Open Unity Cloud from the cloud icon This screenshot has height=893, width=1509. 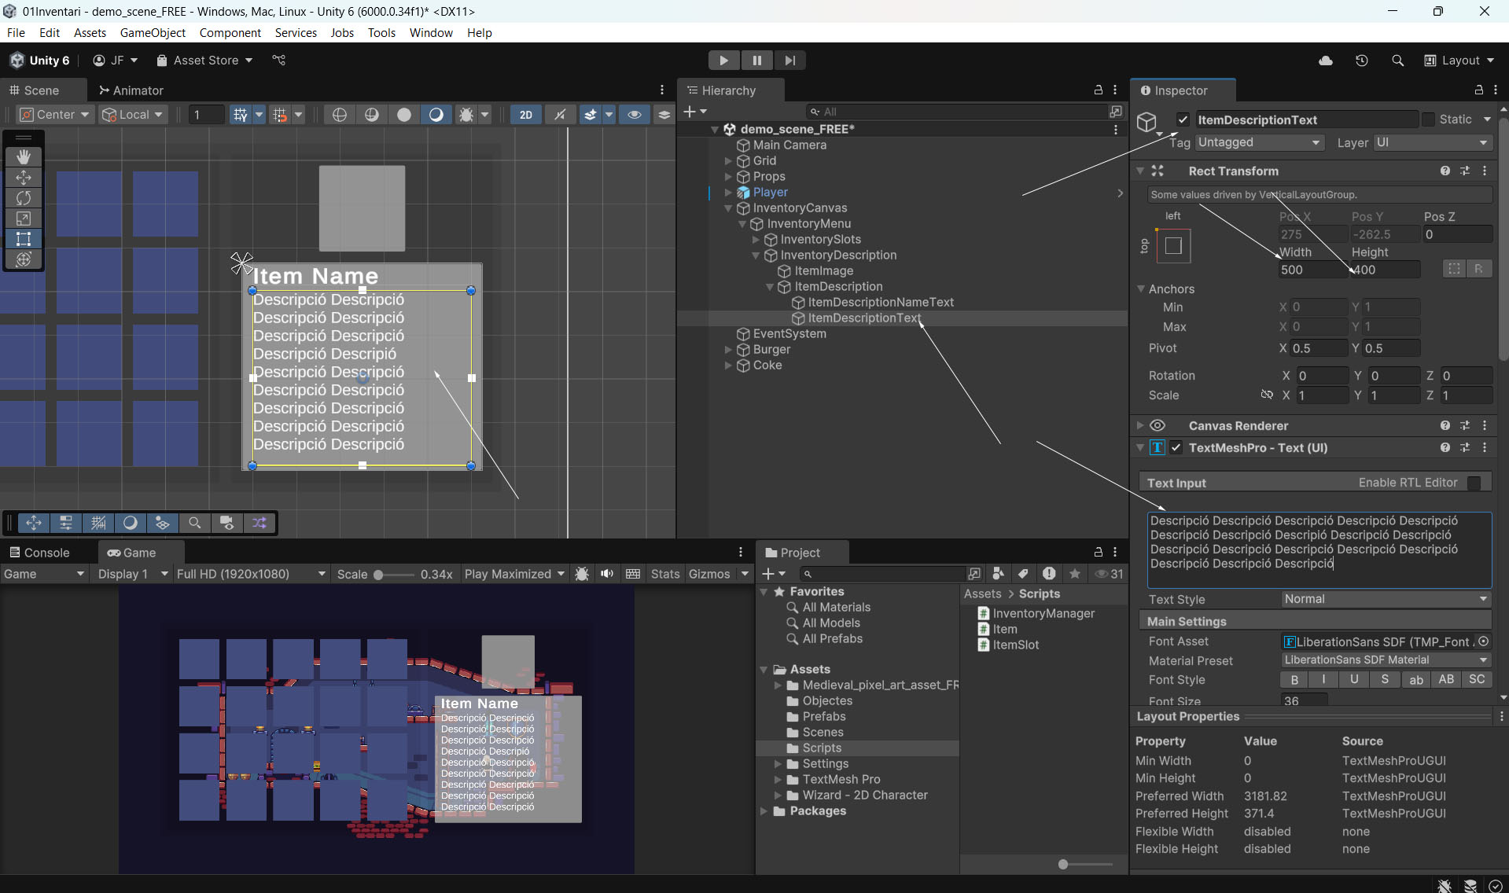point(1326,61)
